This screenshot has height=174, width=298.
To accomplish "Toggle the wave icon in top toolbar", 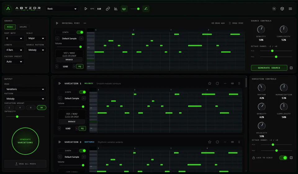I will pyautogui.click(x=124, y=9).
